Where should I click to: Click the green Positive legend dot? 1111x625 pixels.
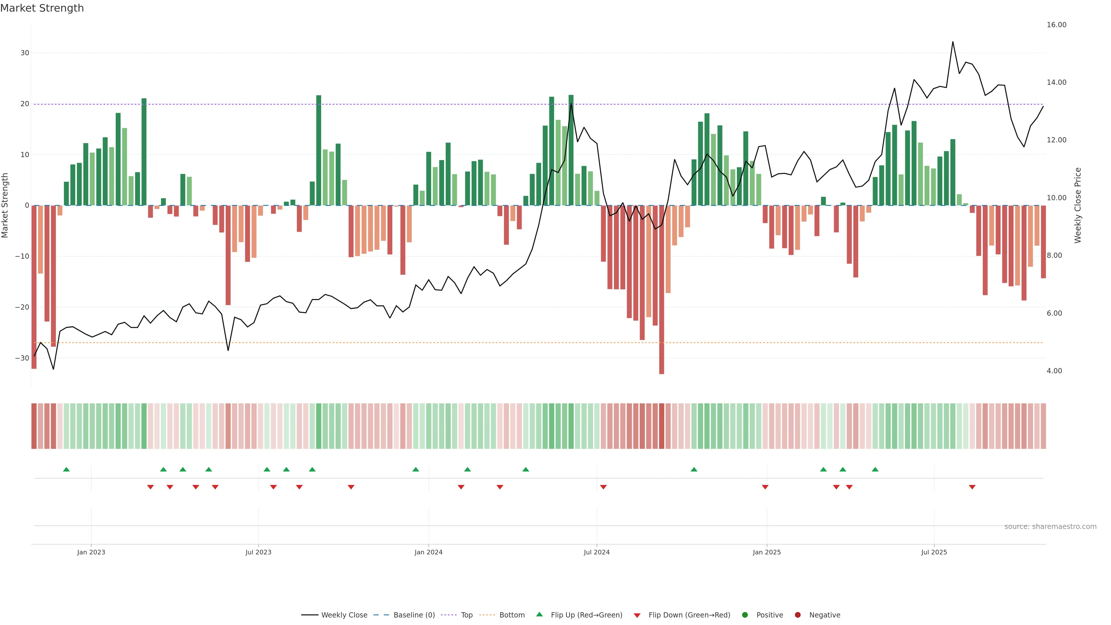pyautogui.click(x=745, y=615)
